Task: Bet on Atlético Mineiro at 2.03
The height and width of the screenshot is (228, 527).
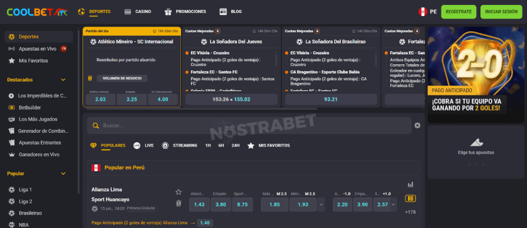Action: (x=100, y=99)
